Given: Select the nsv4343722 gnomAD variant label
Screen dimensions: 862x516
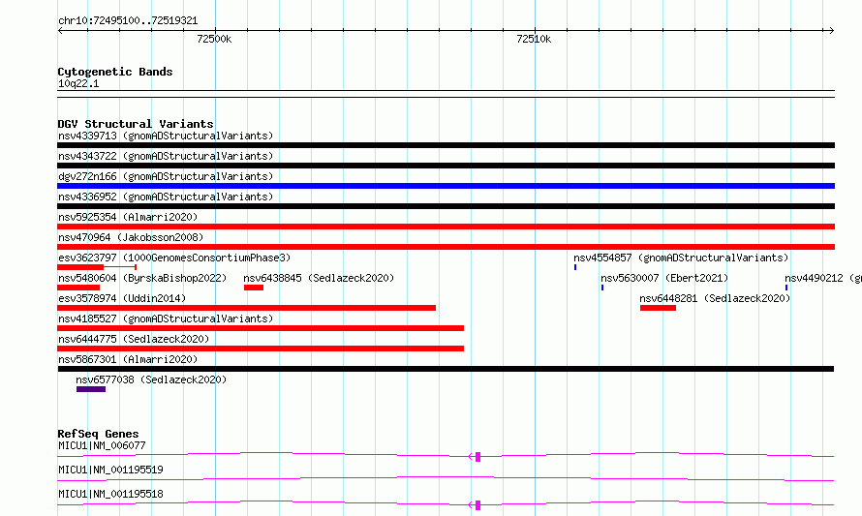Looking at the screenshot, I should 166,156.
